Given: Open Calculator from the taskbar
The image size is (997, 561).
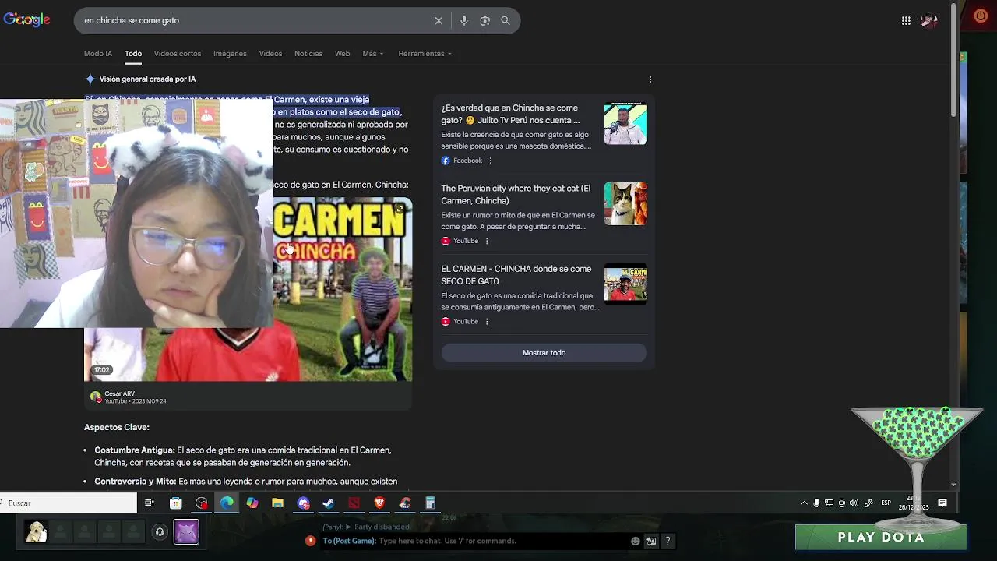Looking at the screenshot, I should [430, 503].
